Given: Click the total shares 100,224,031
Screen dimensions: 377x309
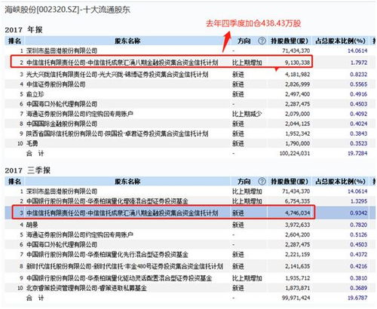Looking at the screenshot, I should point(295,153).
